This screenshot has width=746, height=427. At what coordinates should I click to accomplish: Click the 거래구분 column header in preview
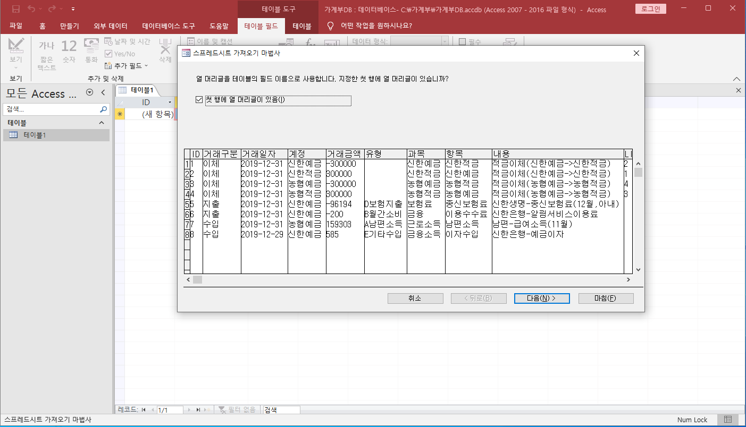[222, 154]
